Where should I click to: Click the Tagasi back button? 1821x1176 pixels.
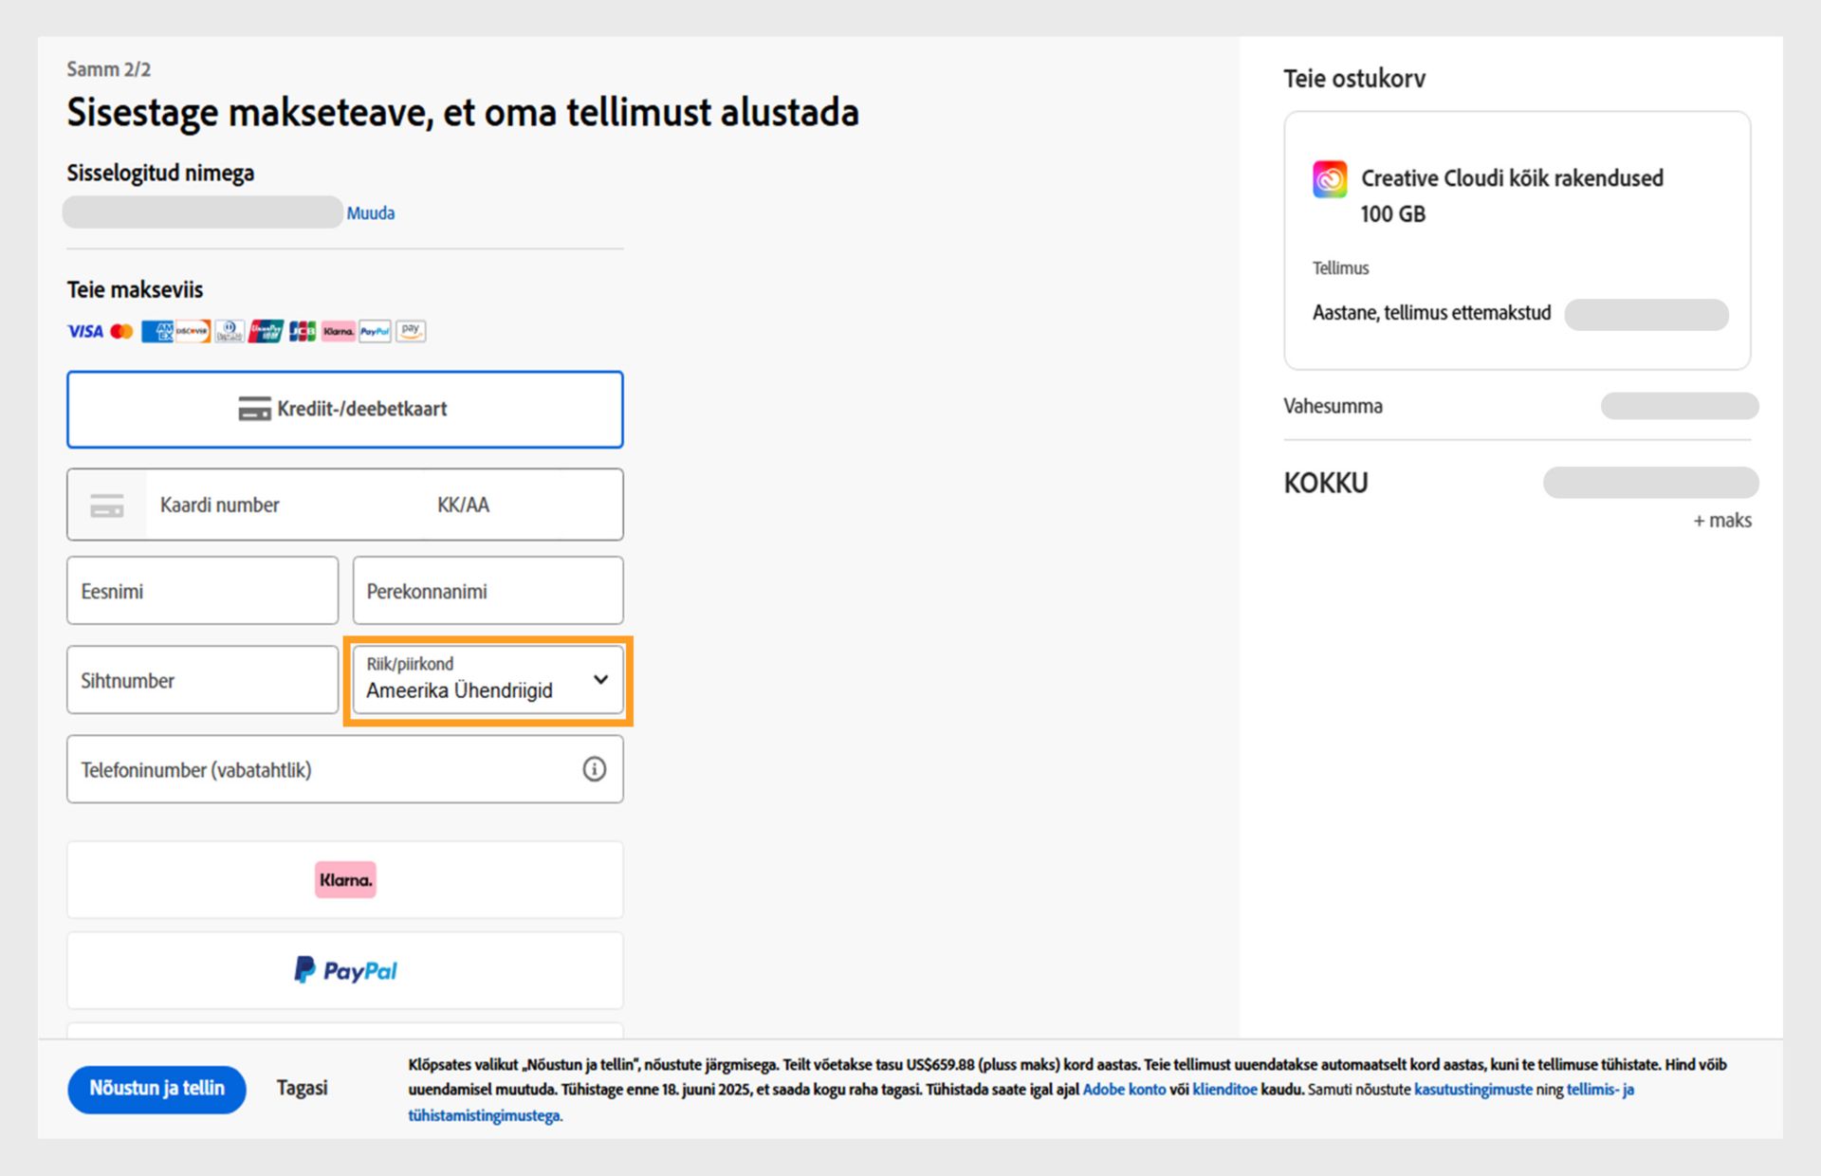pyautogui.click(x=302, y=1088)
